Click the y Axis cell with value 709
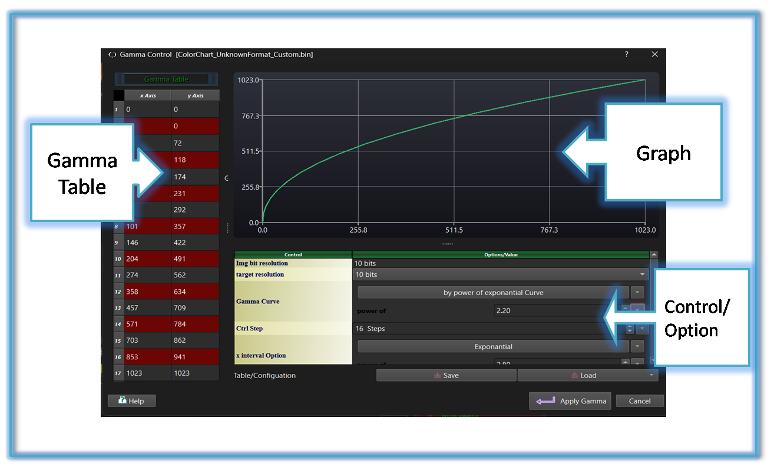 coord(196,308)
